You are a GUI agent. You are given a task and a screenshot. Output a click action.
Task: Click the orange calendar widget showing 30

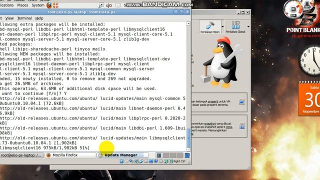[309, 98]
